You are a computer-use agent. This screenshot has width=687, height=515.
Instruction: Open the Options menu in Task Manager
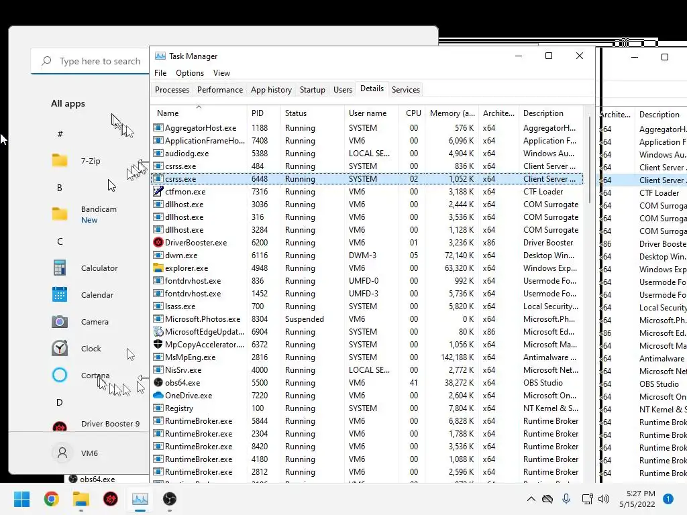190,72
